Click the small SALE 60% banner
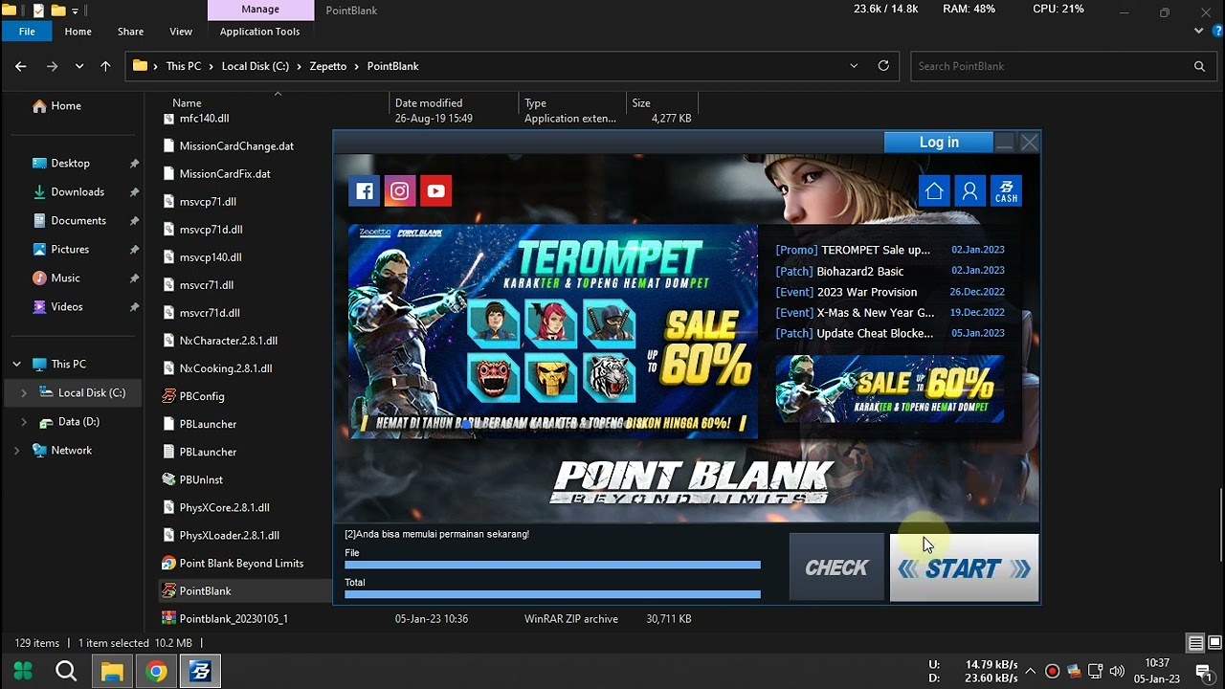The width and height of the screenshot is (1225, 689). [x=889, y=389]
